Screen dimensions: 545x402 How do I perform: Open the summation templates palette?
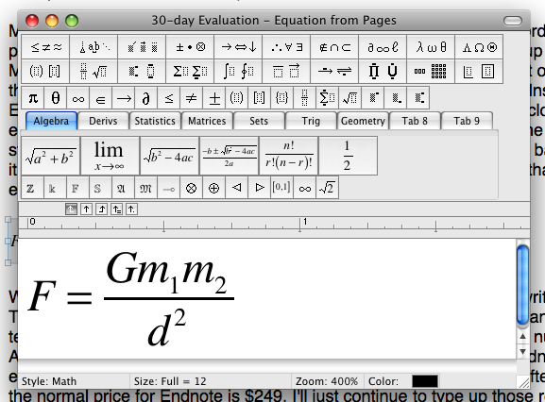coord(190,71)
